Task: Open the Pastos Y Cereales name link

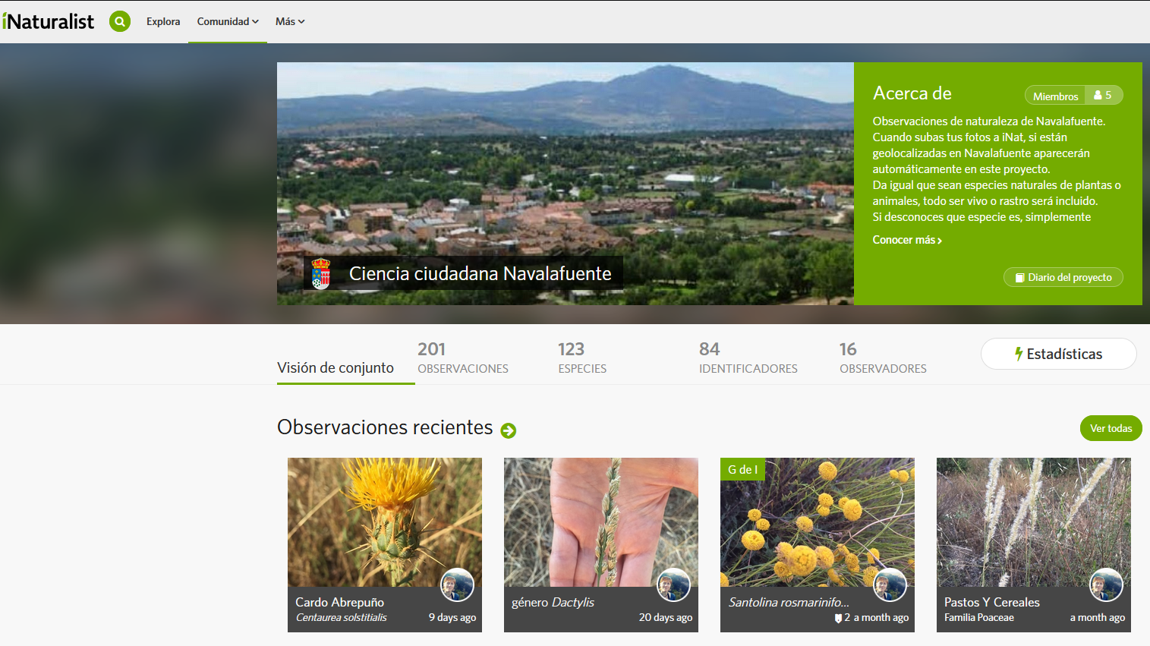Action: [991, 602]
